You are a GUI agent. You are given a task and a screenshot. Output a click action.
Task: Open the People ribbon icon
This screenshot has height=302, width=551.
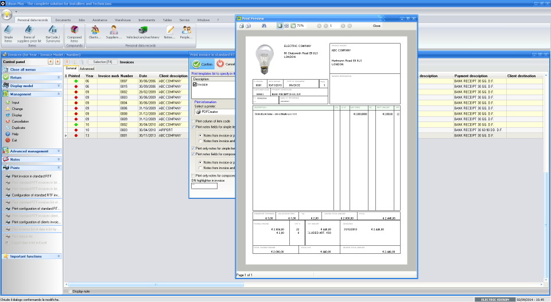(186, 32)
